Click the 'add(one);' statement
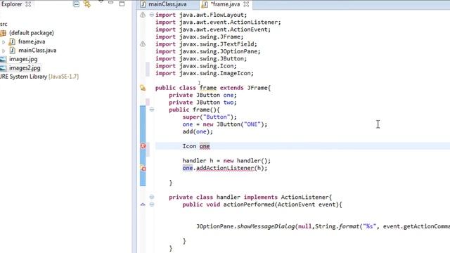The image size is (450, 253). pos(198,131)
